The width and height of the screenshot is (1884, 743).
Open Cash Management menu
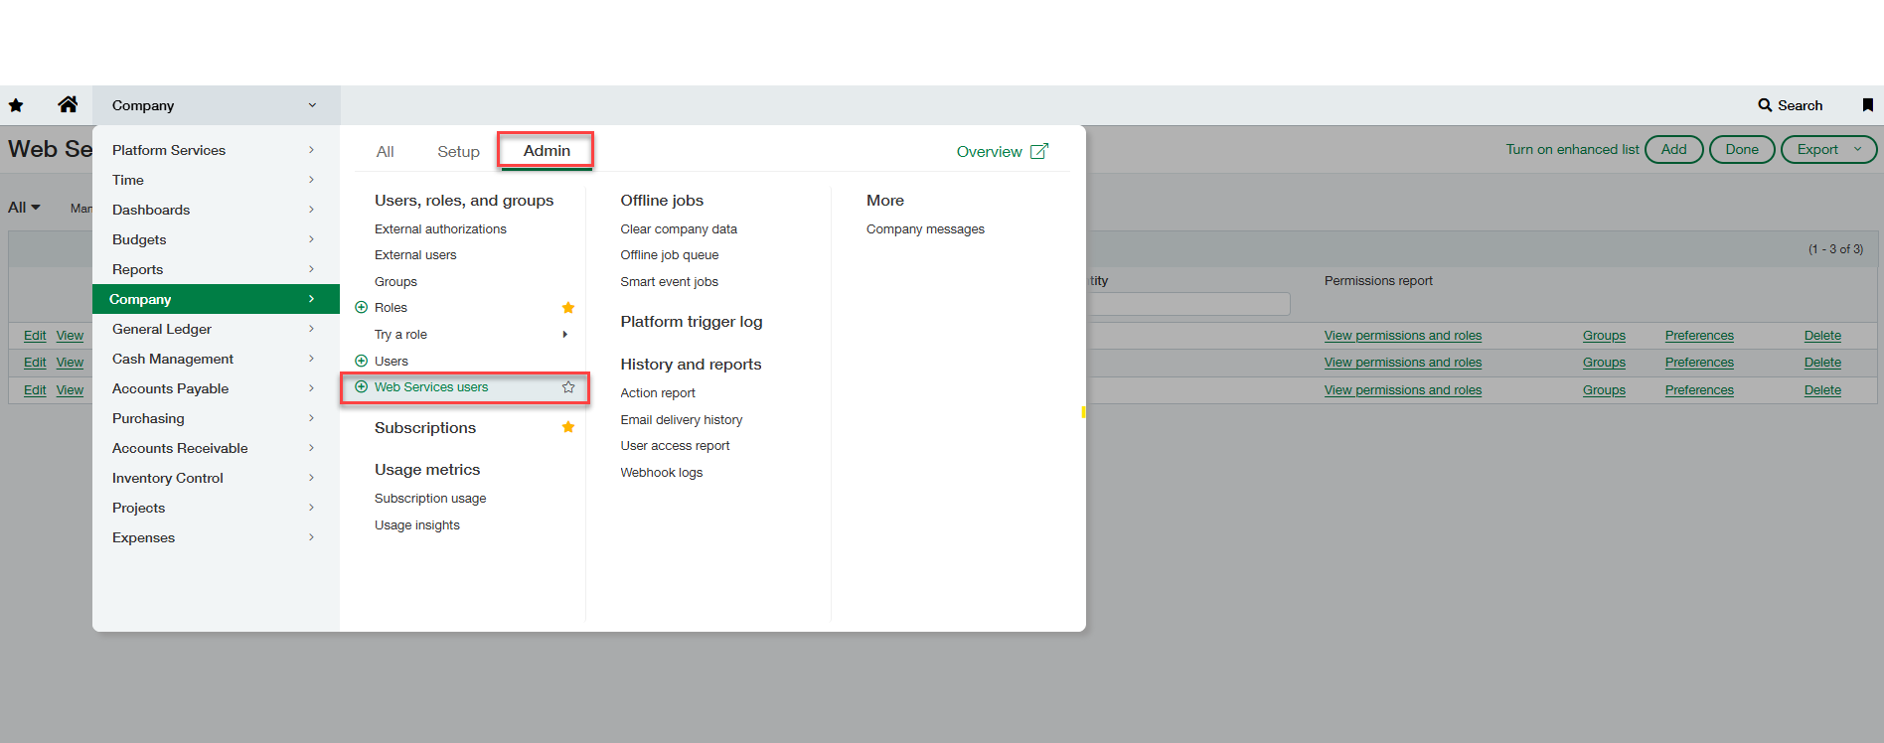(x=216, y=359)
